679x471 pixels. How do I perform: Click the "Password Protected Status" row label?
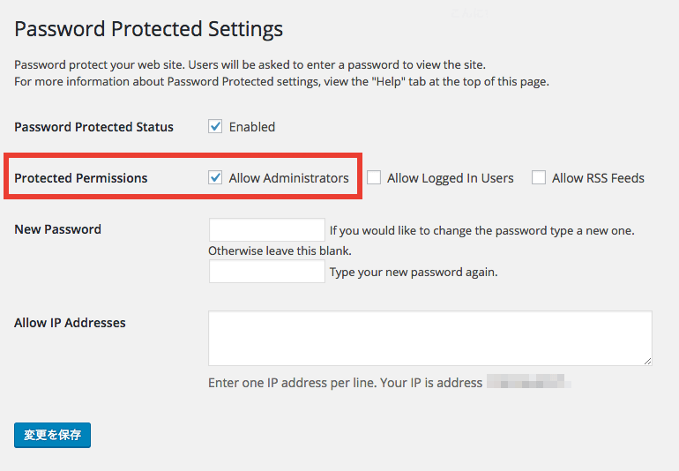click(94, 127)
